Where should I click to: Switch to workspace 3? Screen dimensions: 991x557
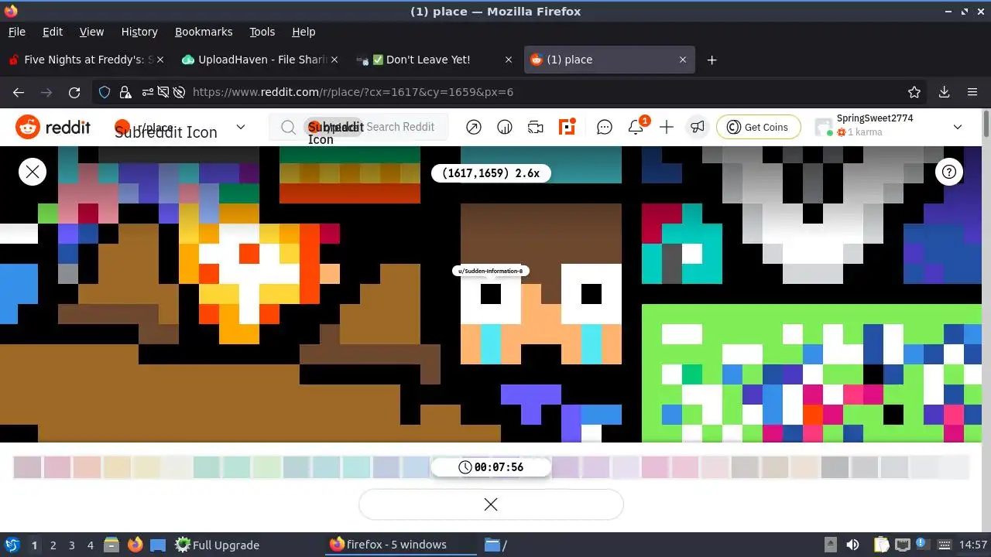71,545
